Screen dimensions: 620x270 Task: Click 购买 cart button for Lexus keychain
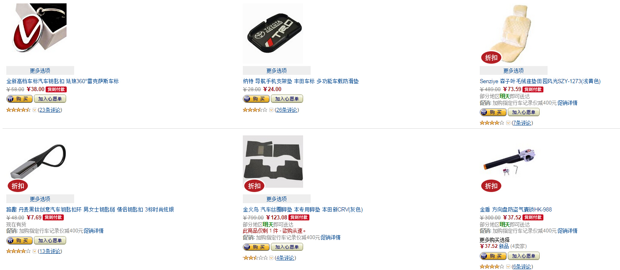point(19,99)
